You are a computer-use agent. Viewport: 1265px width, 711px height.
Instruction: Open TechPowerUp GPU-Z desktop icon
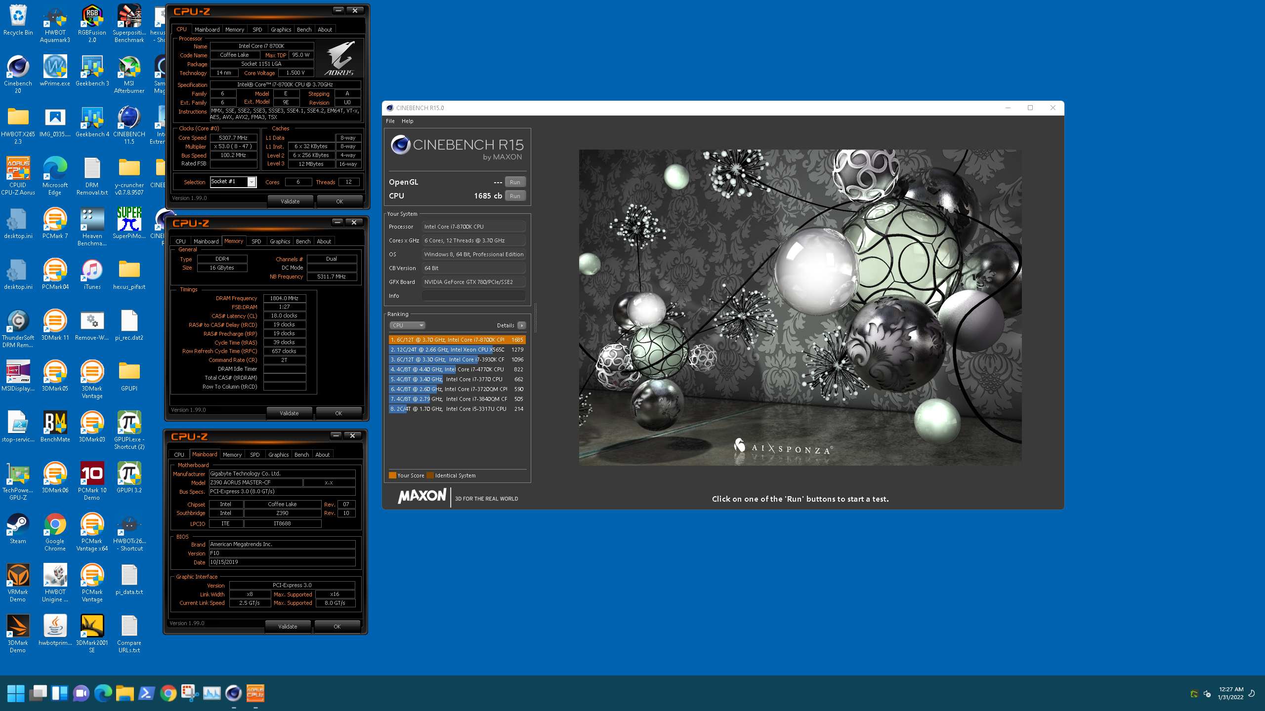(18, 481)
